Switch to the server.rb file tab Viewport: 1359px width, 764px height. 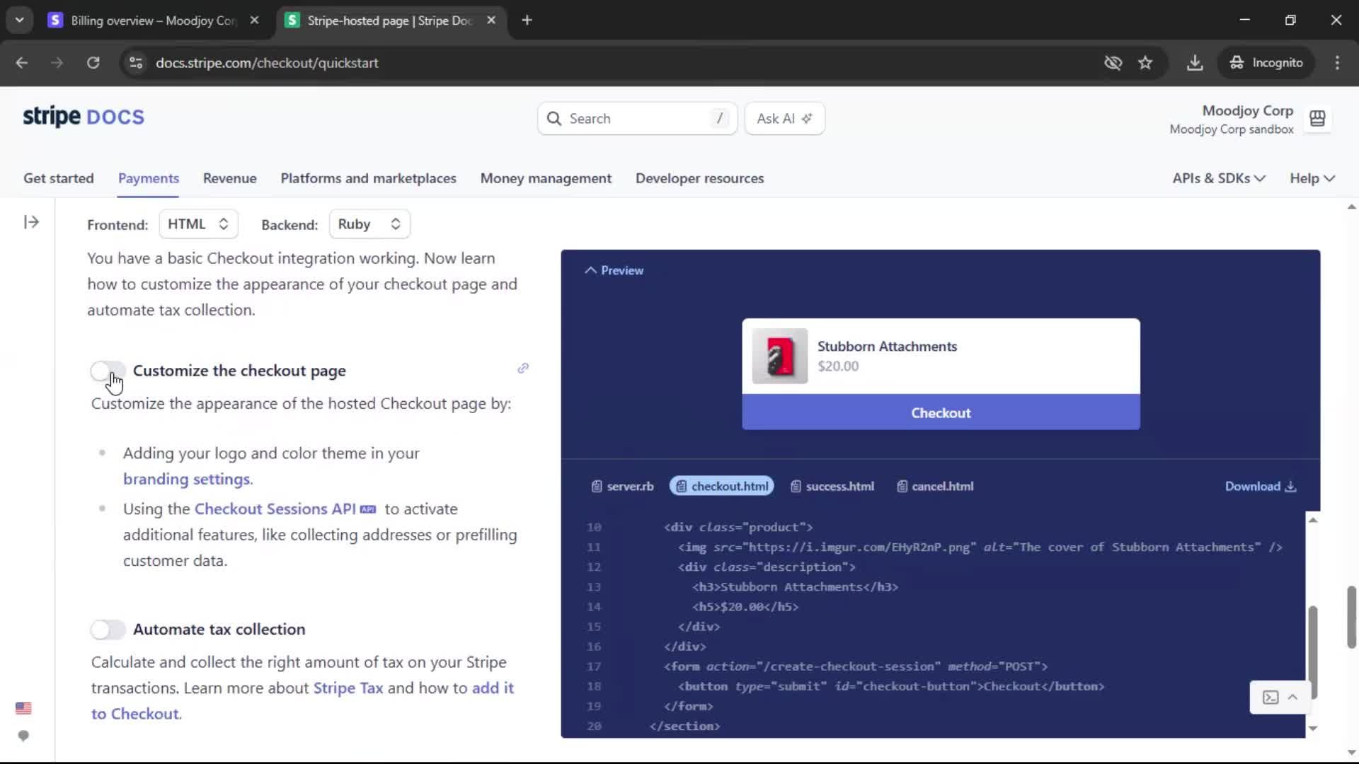coord(622,487)
